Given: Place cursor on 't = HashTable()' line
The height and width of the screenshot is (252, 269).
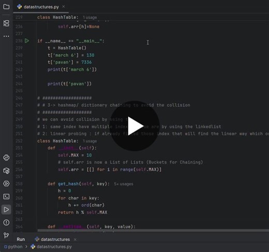Looking at the screenshot, I should tap(67, 48).
